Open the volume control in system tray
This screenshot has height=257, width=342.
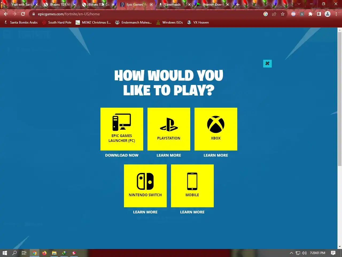click(x=304, y=253)
